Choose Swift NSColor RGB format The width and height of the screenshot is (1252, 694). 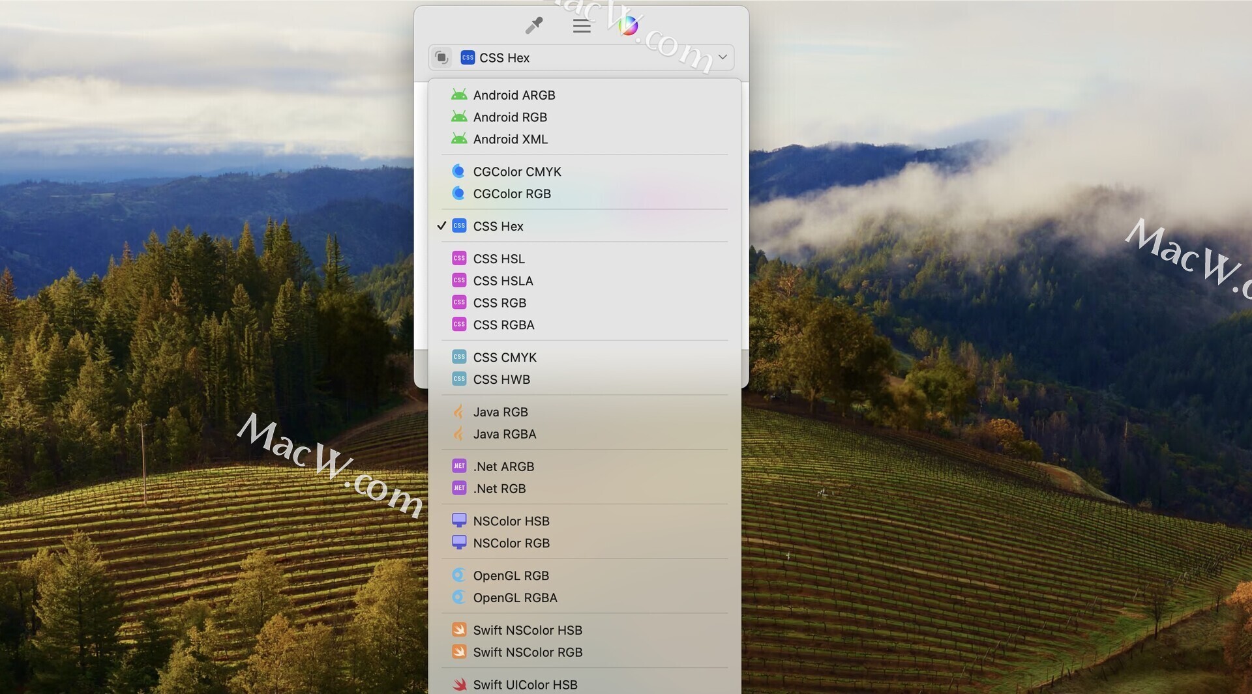click(x=584, y=653)
